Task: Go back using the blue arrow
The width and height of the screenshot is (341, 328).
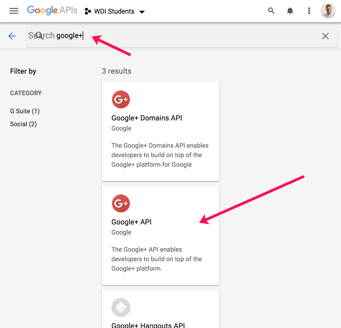Action: click(12, 36)
